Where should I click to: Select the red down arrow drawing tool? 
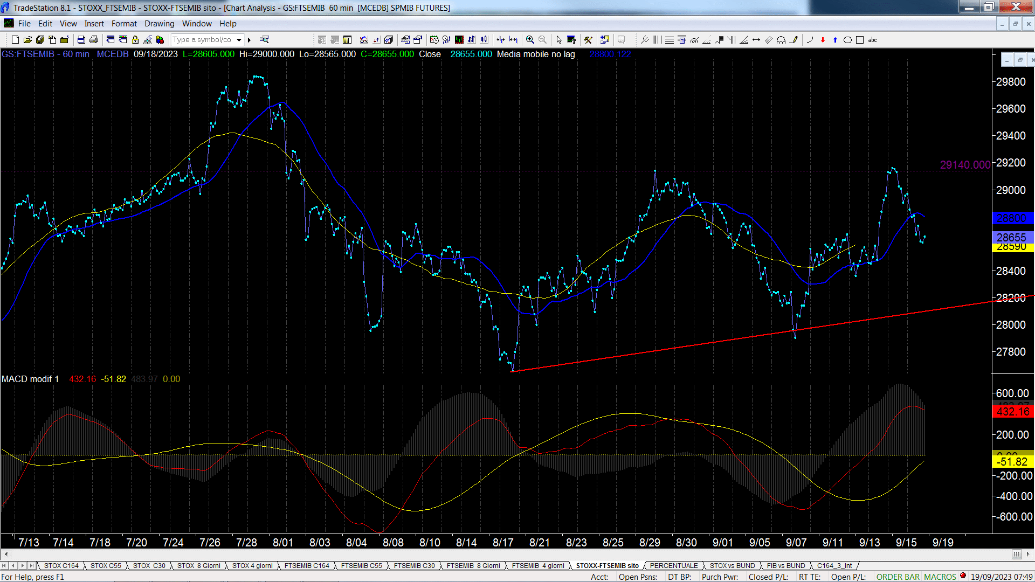823,40
